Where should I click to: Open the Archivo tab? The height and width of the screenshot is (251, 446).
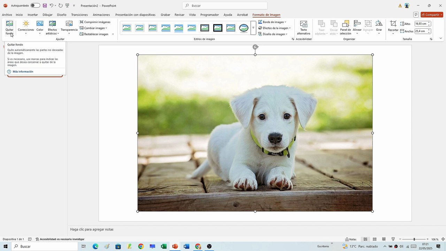click(7, 15)
